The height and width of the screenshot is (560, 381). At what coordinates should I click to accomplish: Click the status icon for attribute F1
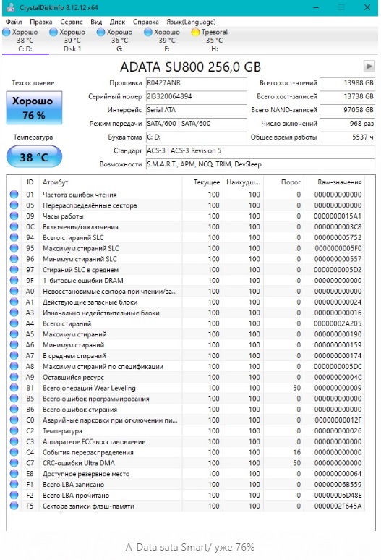(14, 484)
